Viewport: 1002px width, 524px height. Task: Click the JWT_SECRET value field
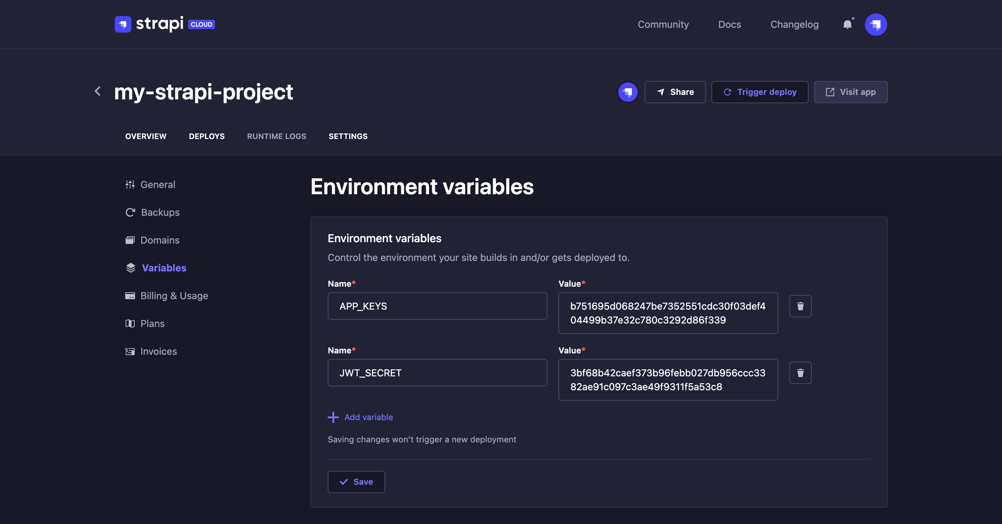tap(668, 379)
